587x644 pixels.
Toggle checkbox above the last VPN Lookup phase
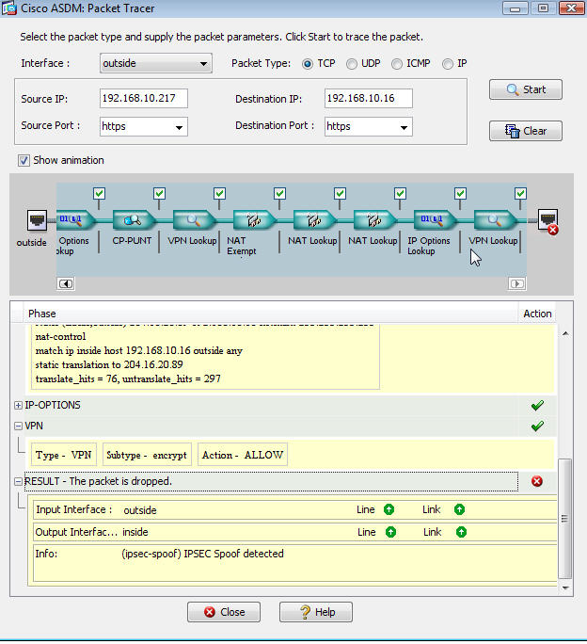pos(521,193)
